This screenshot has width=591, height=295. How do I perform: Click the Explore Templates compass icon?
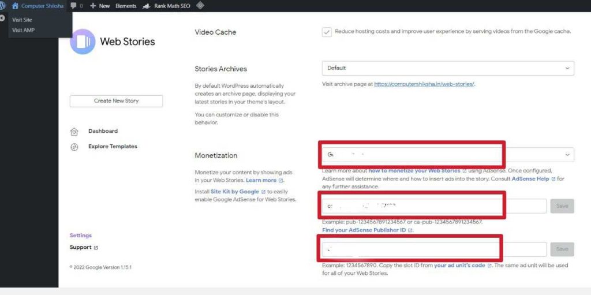[74, 147]
